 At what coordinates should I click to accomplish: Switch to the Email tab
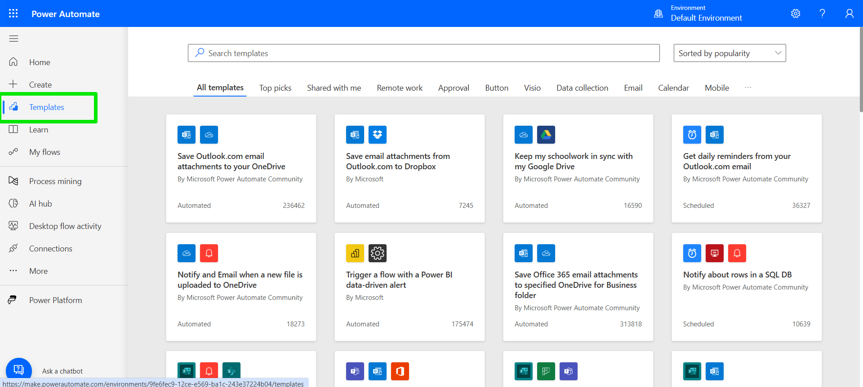pyautogui.click(x=633, y=88)
